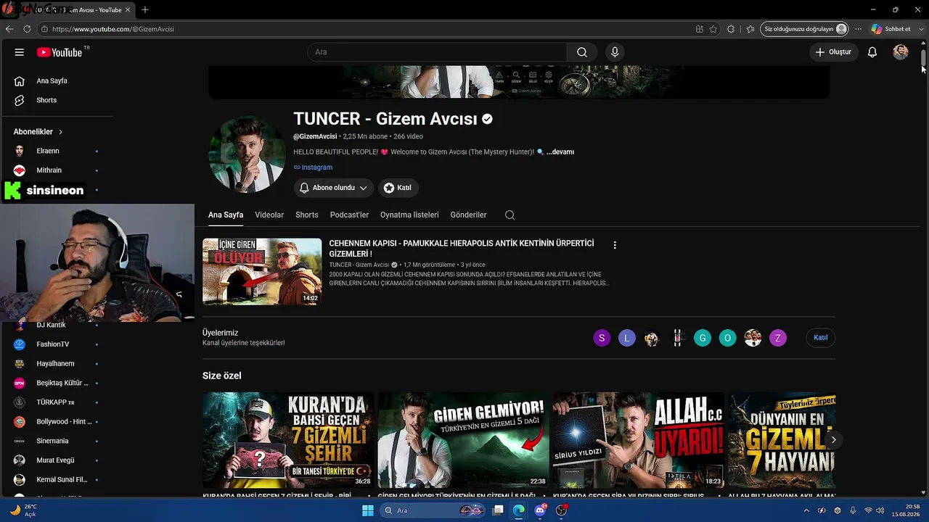Viewport: 929px width, 522px height.
Task: Open a new browser tab
Action: click(145, 10)
